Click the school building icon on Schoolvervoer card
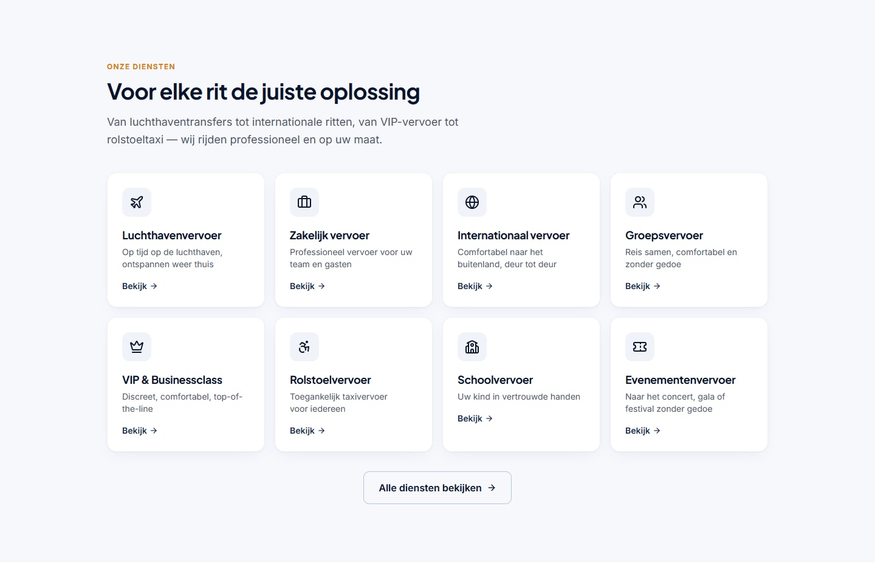This screenshot has height=563, width=875. pos(472,347)
